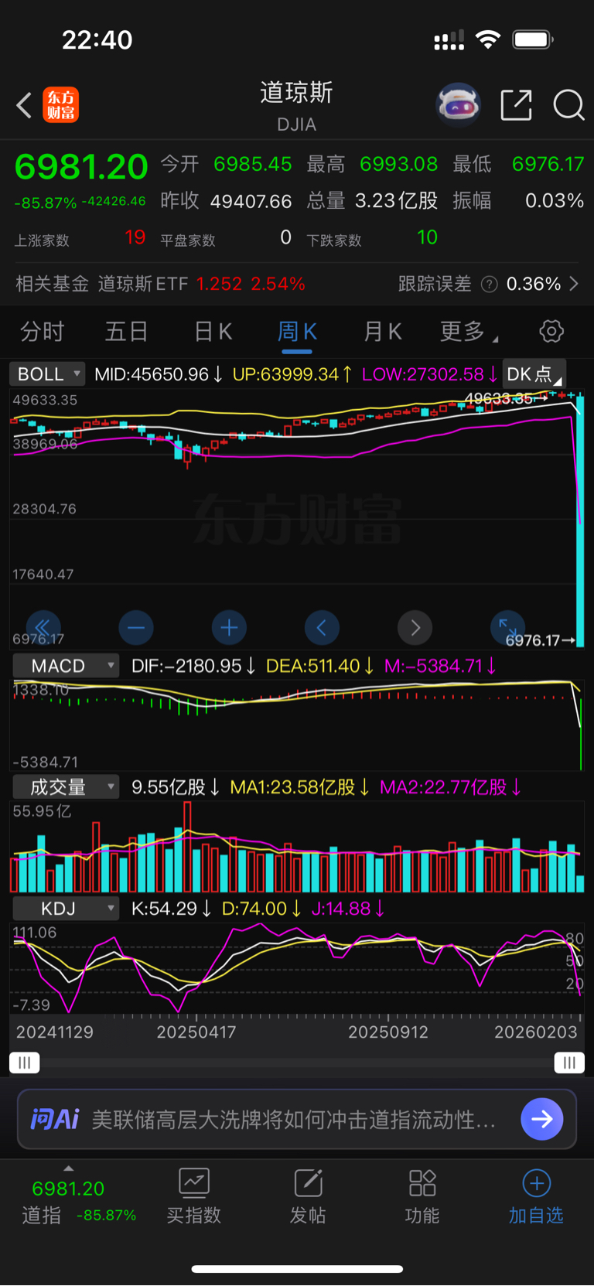This screenshot has height=1286, width=594.
Task: Tap the LOW:27302.58 BOLL value
Action: click(x=430, y=374)
